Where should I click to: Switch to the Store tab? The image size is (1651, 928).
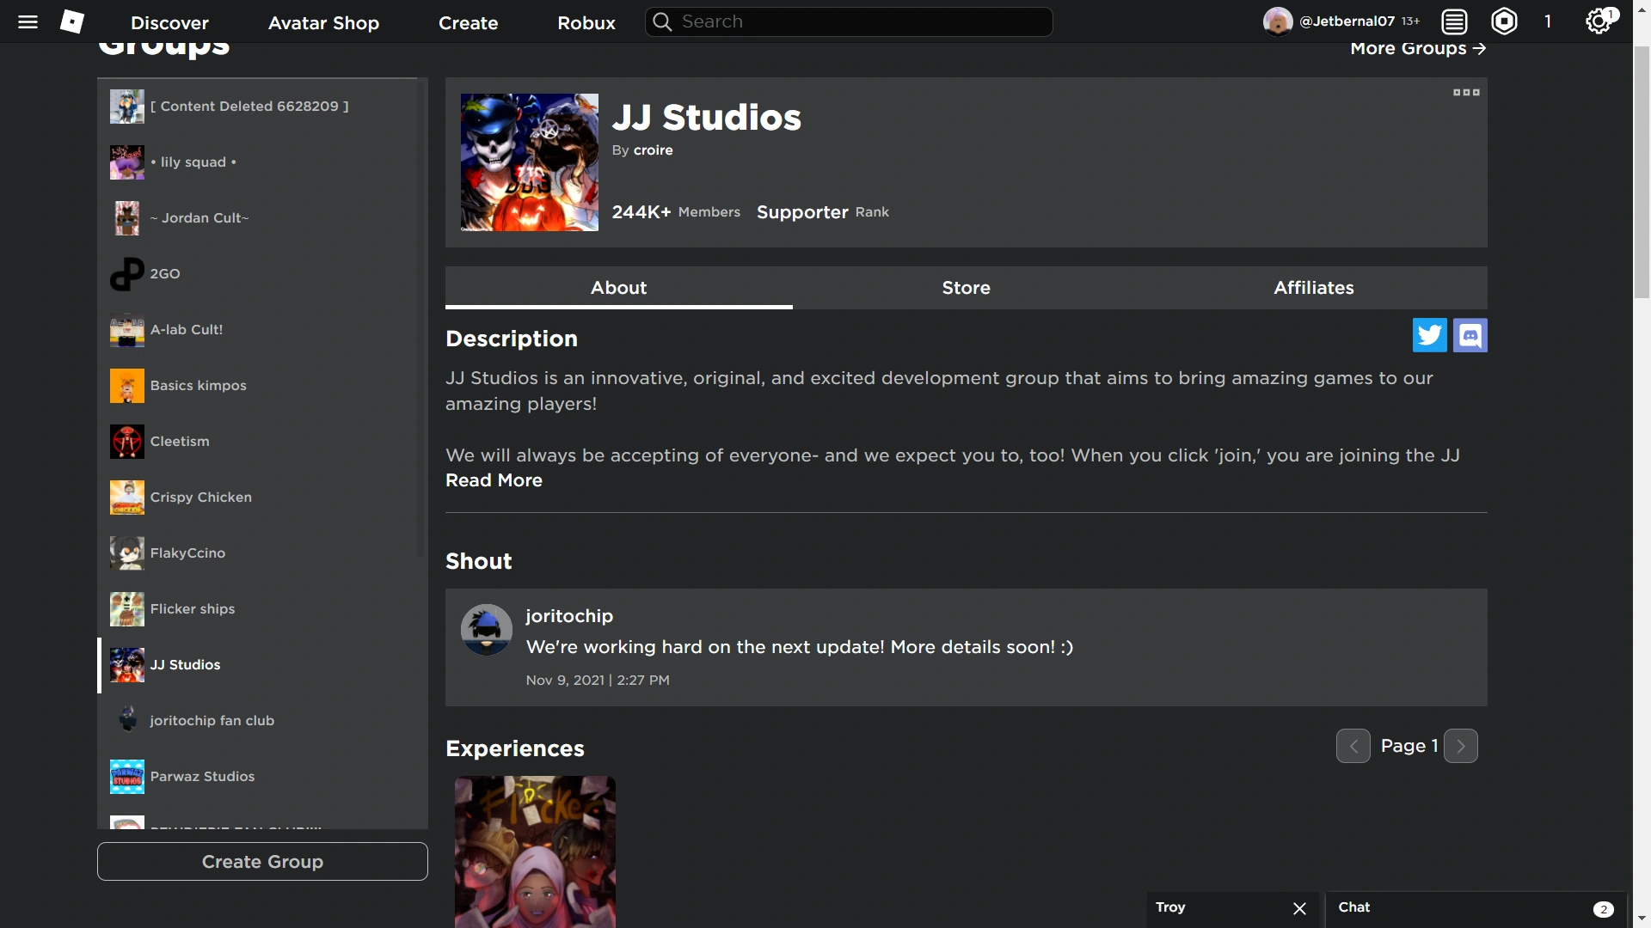tap(966, 288)
